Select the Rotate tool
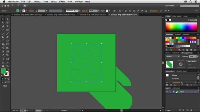The height and width of the screenshot is (112, 200). coord(3,41)
